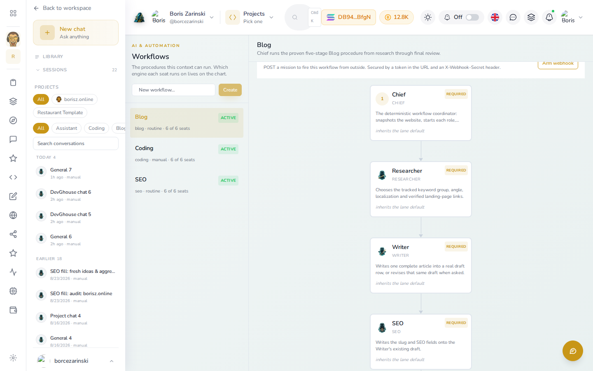
Task: Expand the Boris Zarinski account dropdown
Action: (212, 17)
